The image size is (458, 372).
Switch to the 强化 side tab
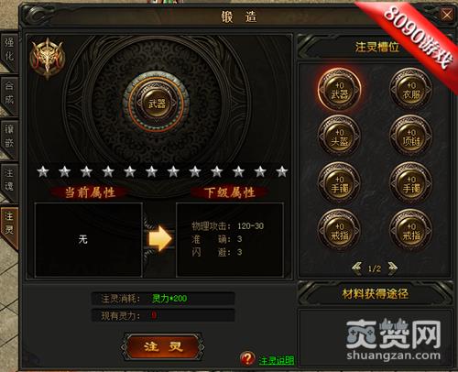tap(9, 50)
